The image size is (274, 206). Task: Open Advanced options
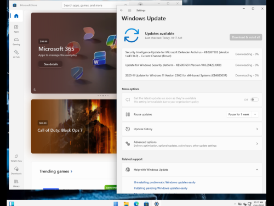[x=192, y=144]
